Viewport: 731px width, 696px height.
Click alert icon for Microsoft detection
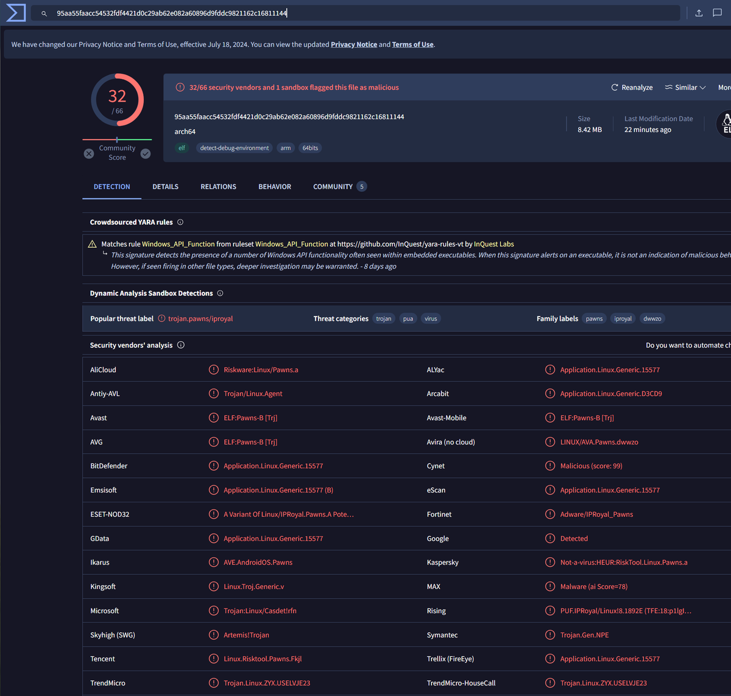coord(214,611)
